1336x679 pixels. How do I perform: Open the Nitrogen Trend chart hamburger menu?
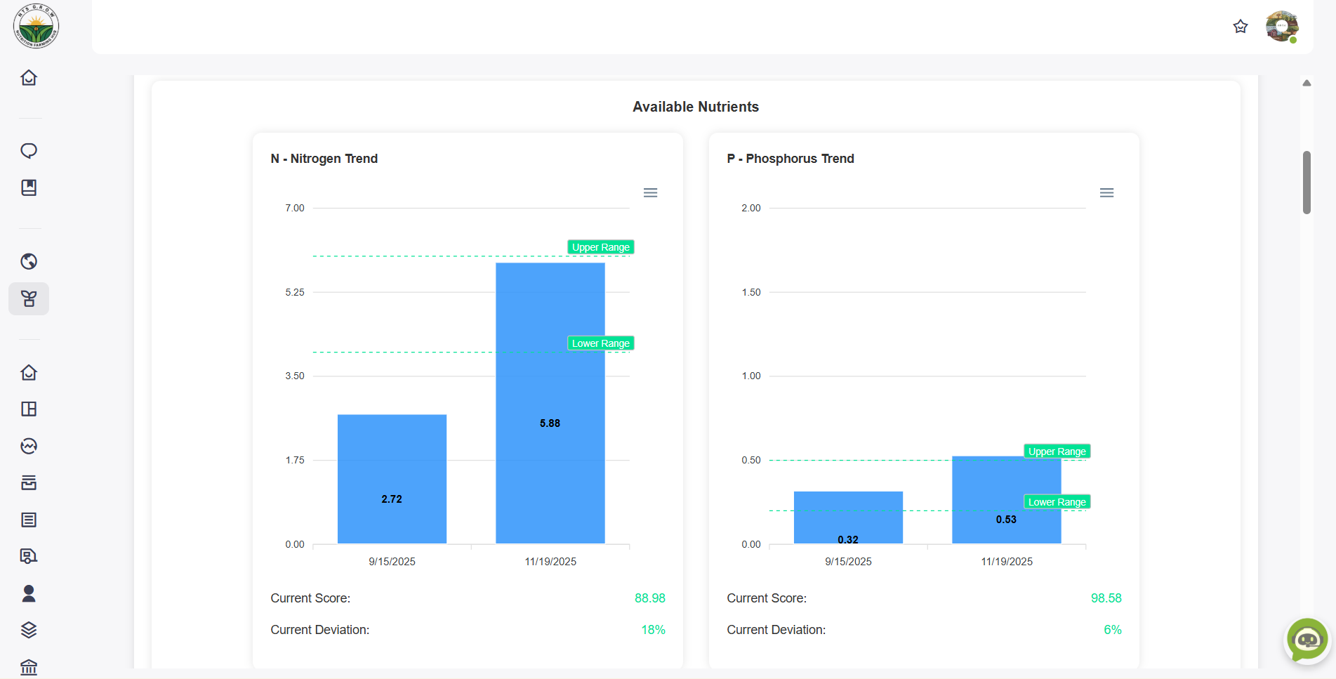coord(650,192)
